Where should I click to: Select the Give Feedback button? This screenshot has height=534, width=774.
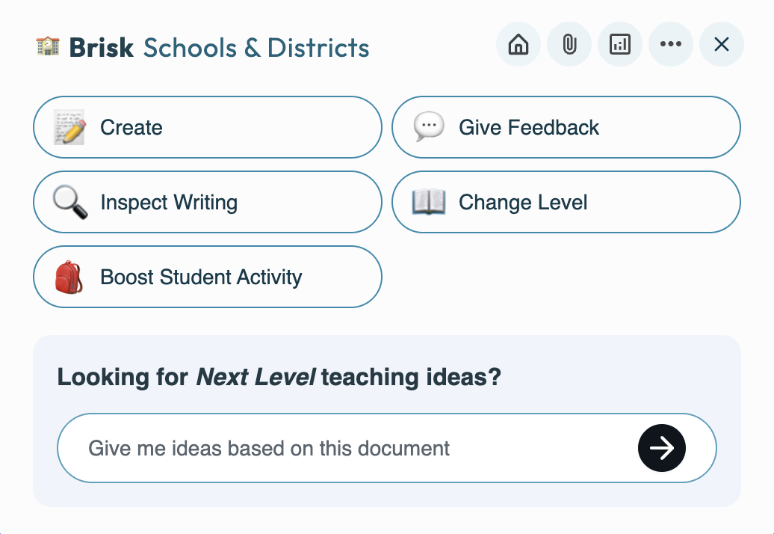529,127
